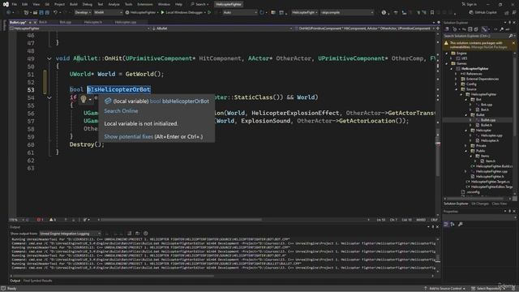Click Sign in at top right

470,4
